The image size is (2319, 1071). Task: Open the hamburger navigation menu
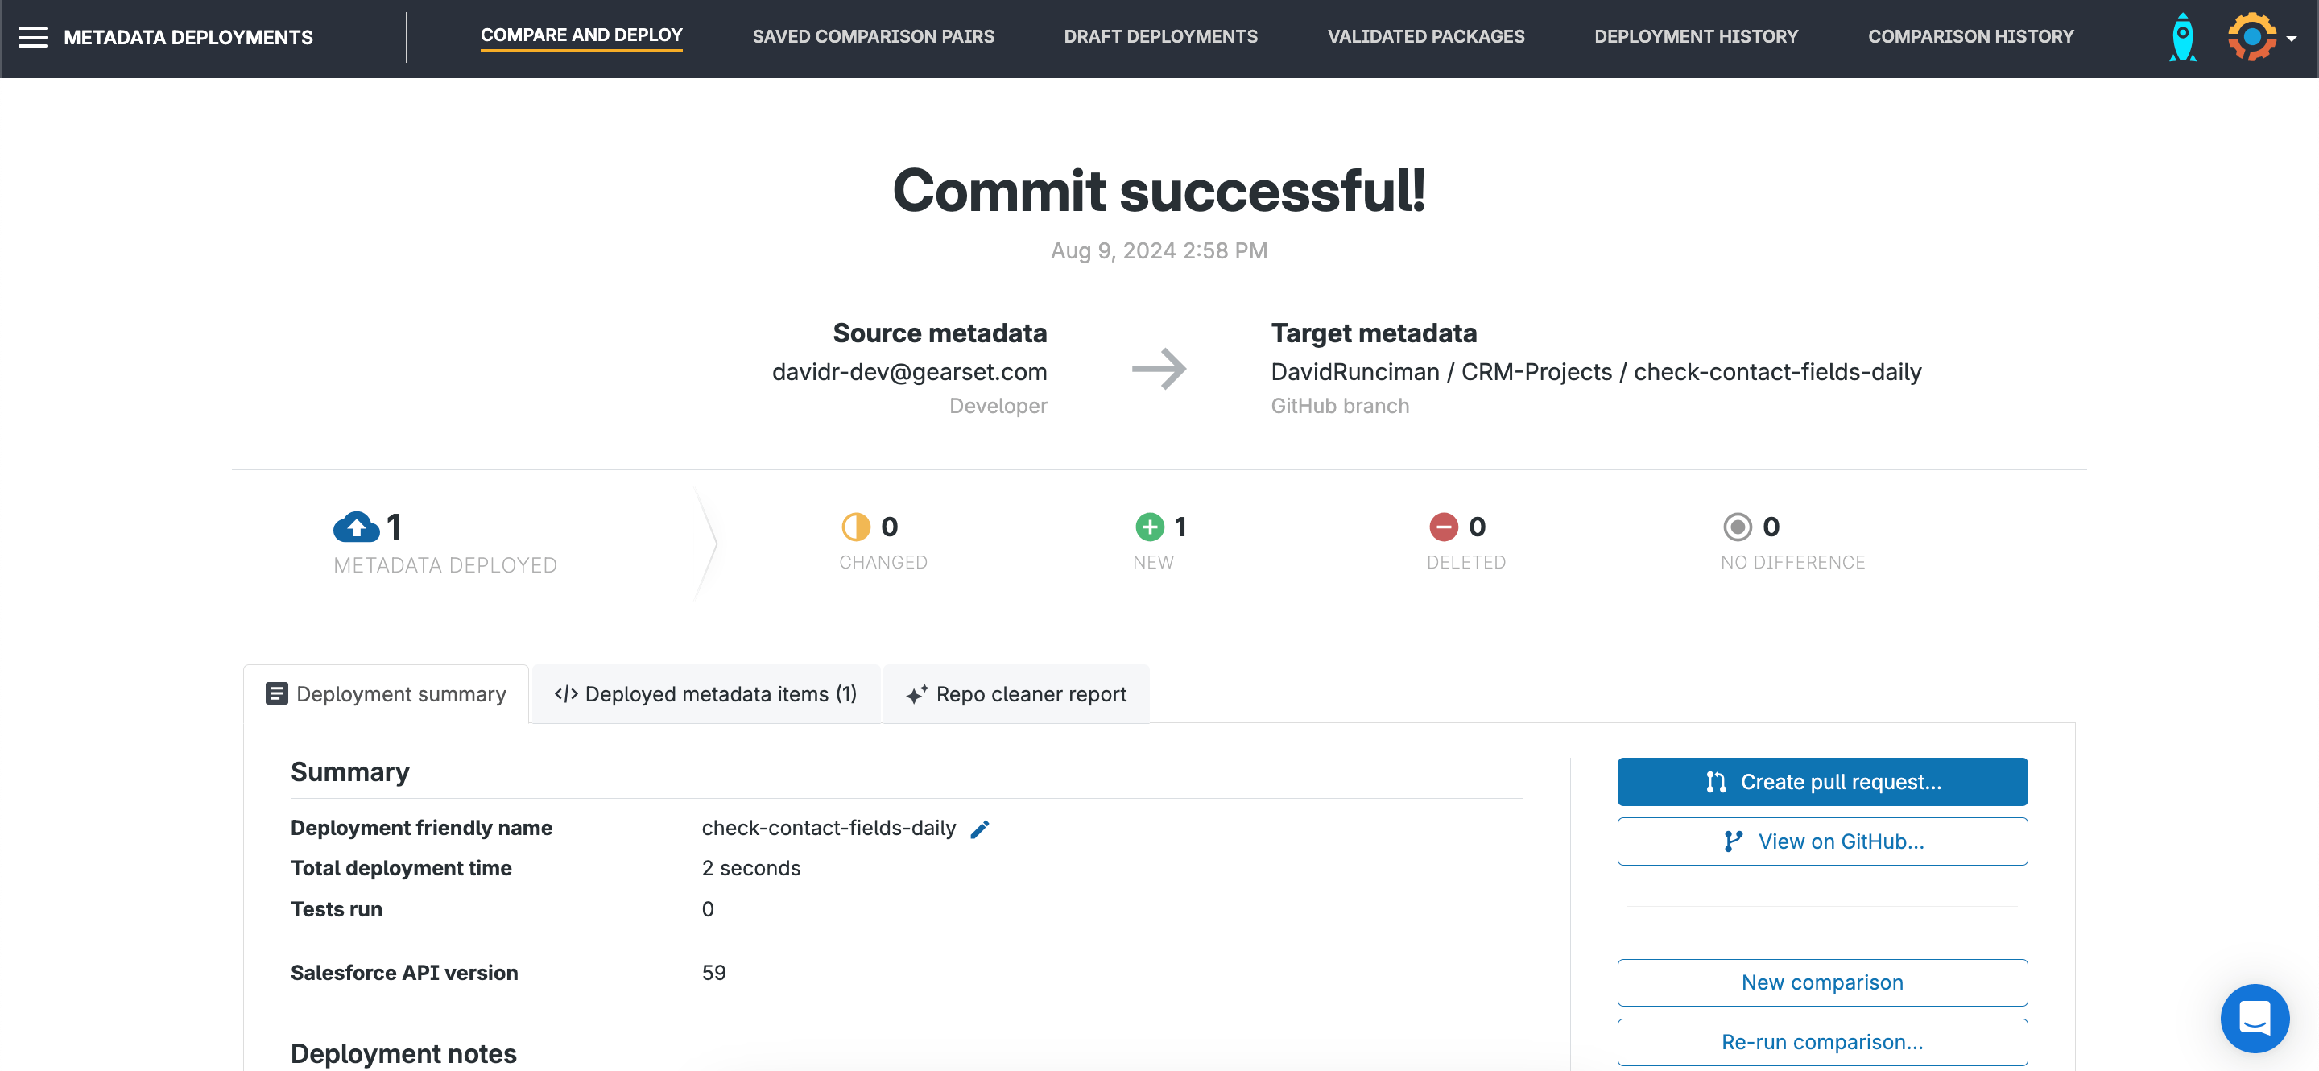click(33, 37)
